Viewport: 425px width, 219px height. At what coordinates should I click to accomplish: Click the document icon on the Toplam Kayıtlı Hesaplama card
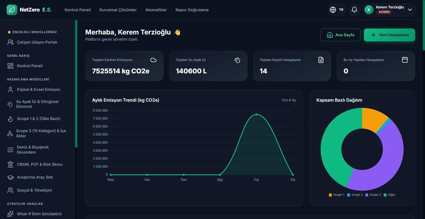[x=321, y=60]
